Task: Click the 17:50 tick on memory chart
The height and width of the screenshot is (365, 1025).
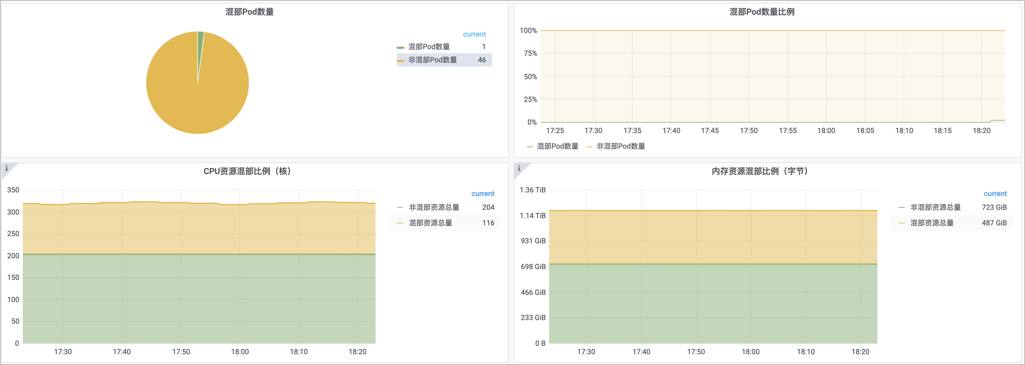Action: click(696, 352)
